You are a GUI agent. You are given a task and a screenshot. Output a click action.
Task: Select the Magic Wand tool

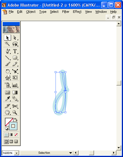point(7,44)
